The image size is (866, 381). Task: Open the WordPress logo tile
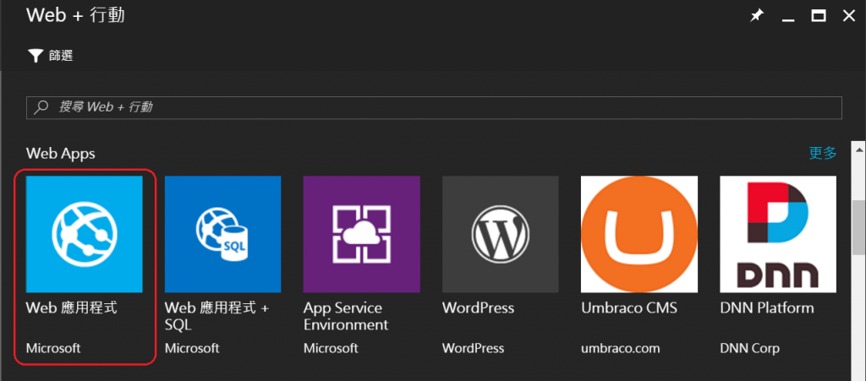click(x=501, y=234)
